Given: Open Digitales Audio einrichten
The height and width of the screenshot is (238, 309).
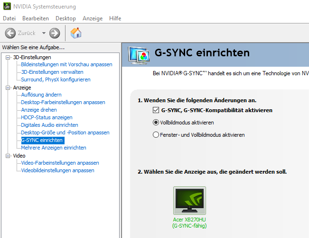Looking at the screenshot, I should click(x=49, y=125).
